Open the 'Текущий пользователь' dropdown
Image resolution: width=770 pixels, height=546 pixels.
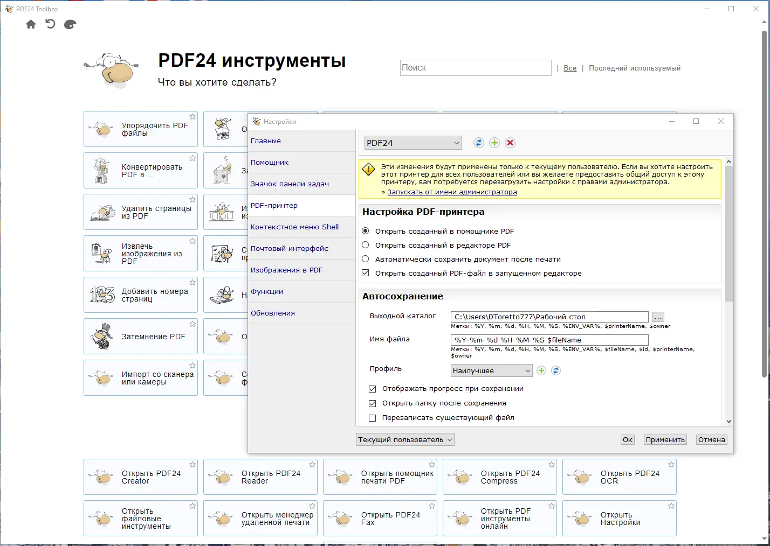404,439
